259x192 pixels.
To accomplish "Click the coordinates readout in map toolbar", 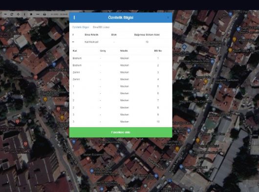I will pos(59,14).
